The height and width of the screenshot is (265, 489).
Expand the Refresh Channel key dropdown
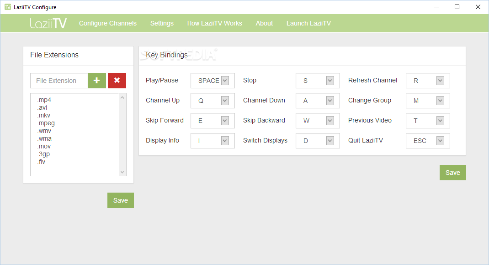click(440, 81)
